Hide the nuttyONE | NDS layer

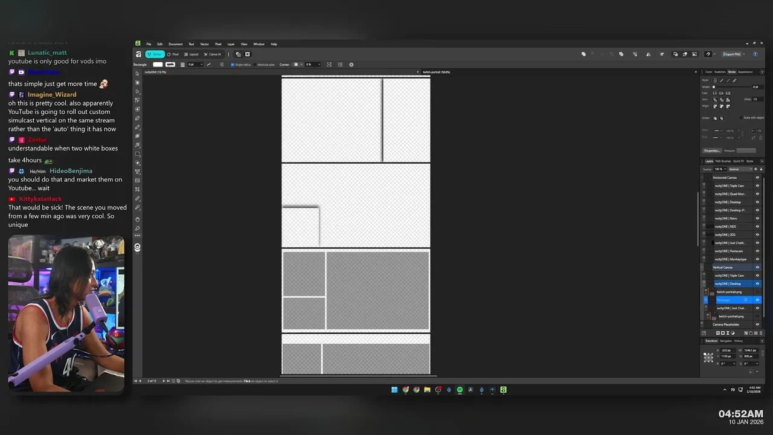[757, 227]
